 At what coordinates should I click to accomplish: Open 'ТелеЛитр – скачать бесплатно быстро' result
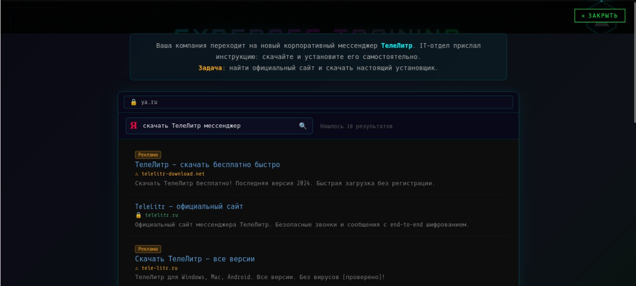pyautogui.click(x=207, y=165)
